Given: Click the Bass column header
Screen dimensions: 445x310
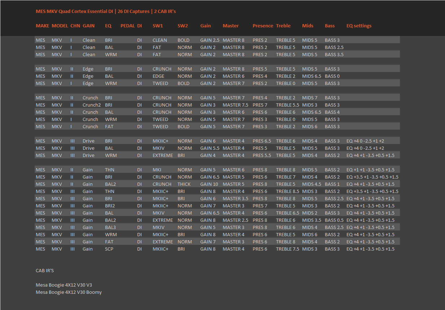Looking at the screenshot, I should coord(330,26).
